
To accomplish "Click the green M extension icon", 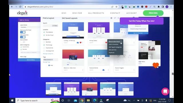I will coord(134,7).
